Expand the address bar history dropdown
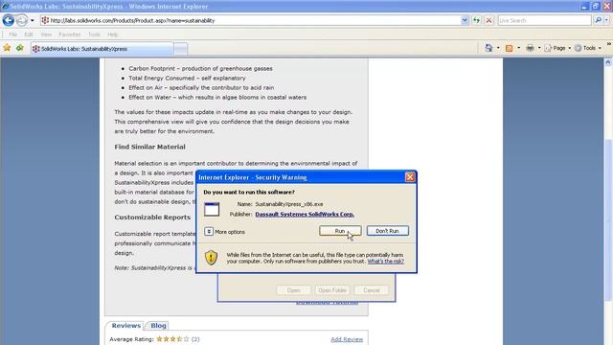Image resolution: width=613 pixels, height=345 pixels. click(465, 20)
